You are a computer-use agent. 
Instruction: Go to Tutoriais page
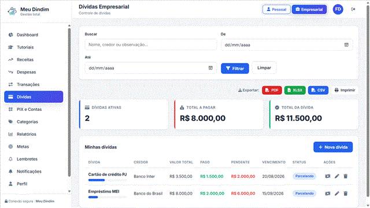coord(34,47)
